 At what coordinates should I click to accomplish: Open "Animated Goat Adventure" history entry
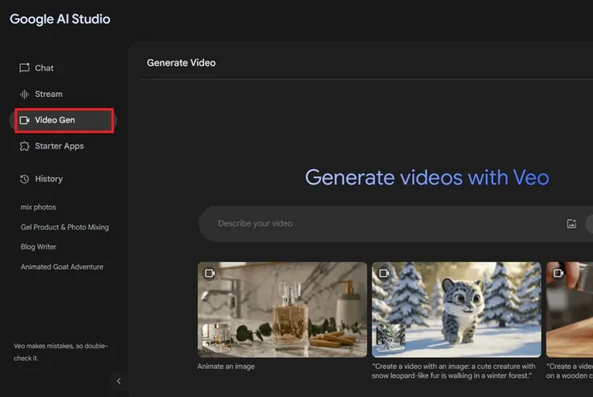(62, 267)
